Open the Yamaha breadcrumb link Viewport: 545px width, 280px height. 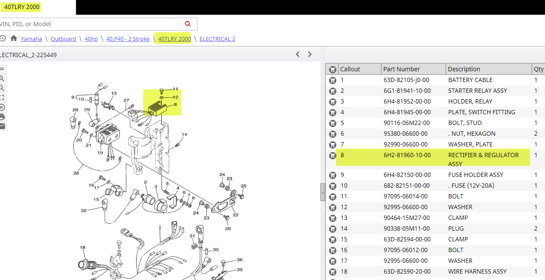[31, 39]
